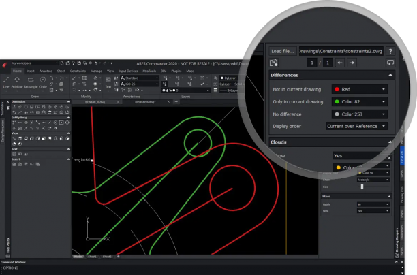417x275 pixels.
Task: Click the Pattern grid icon in Modify group
Action: (x=84, y=78)
